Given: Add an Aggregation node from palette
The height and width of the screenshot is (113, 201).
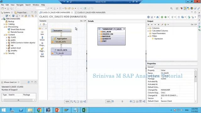Looking at the screenshot, I should [x=42, y=50].
